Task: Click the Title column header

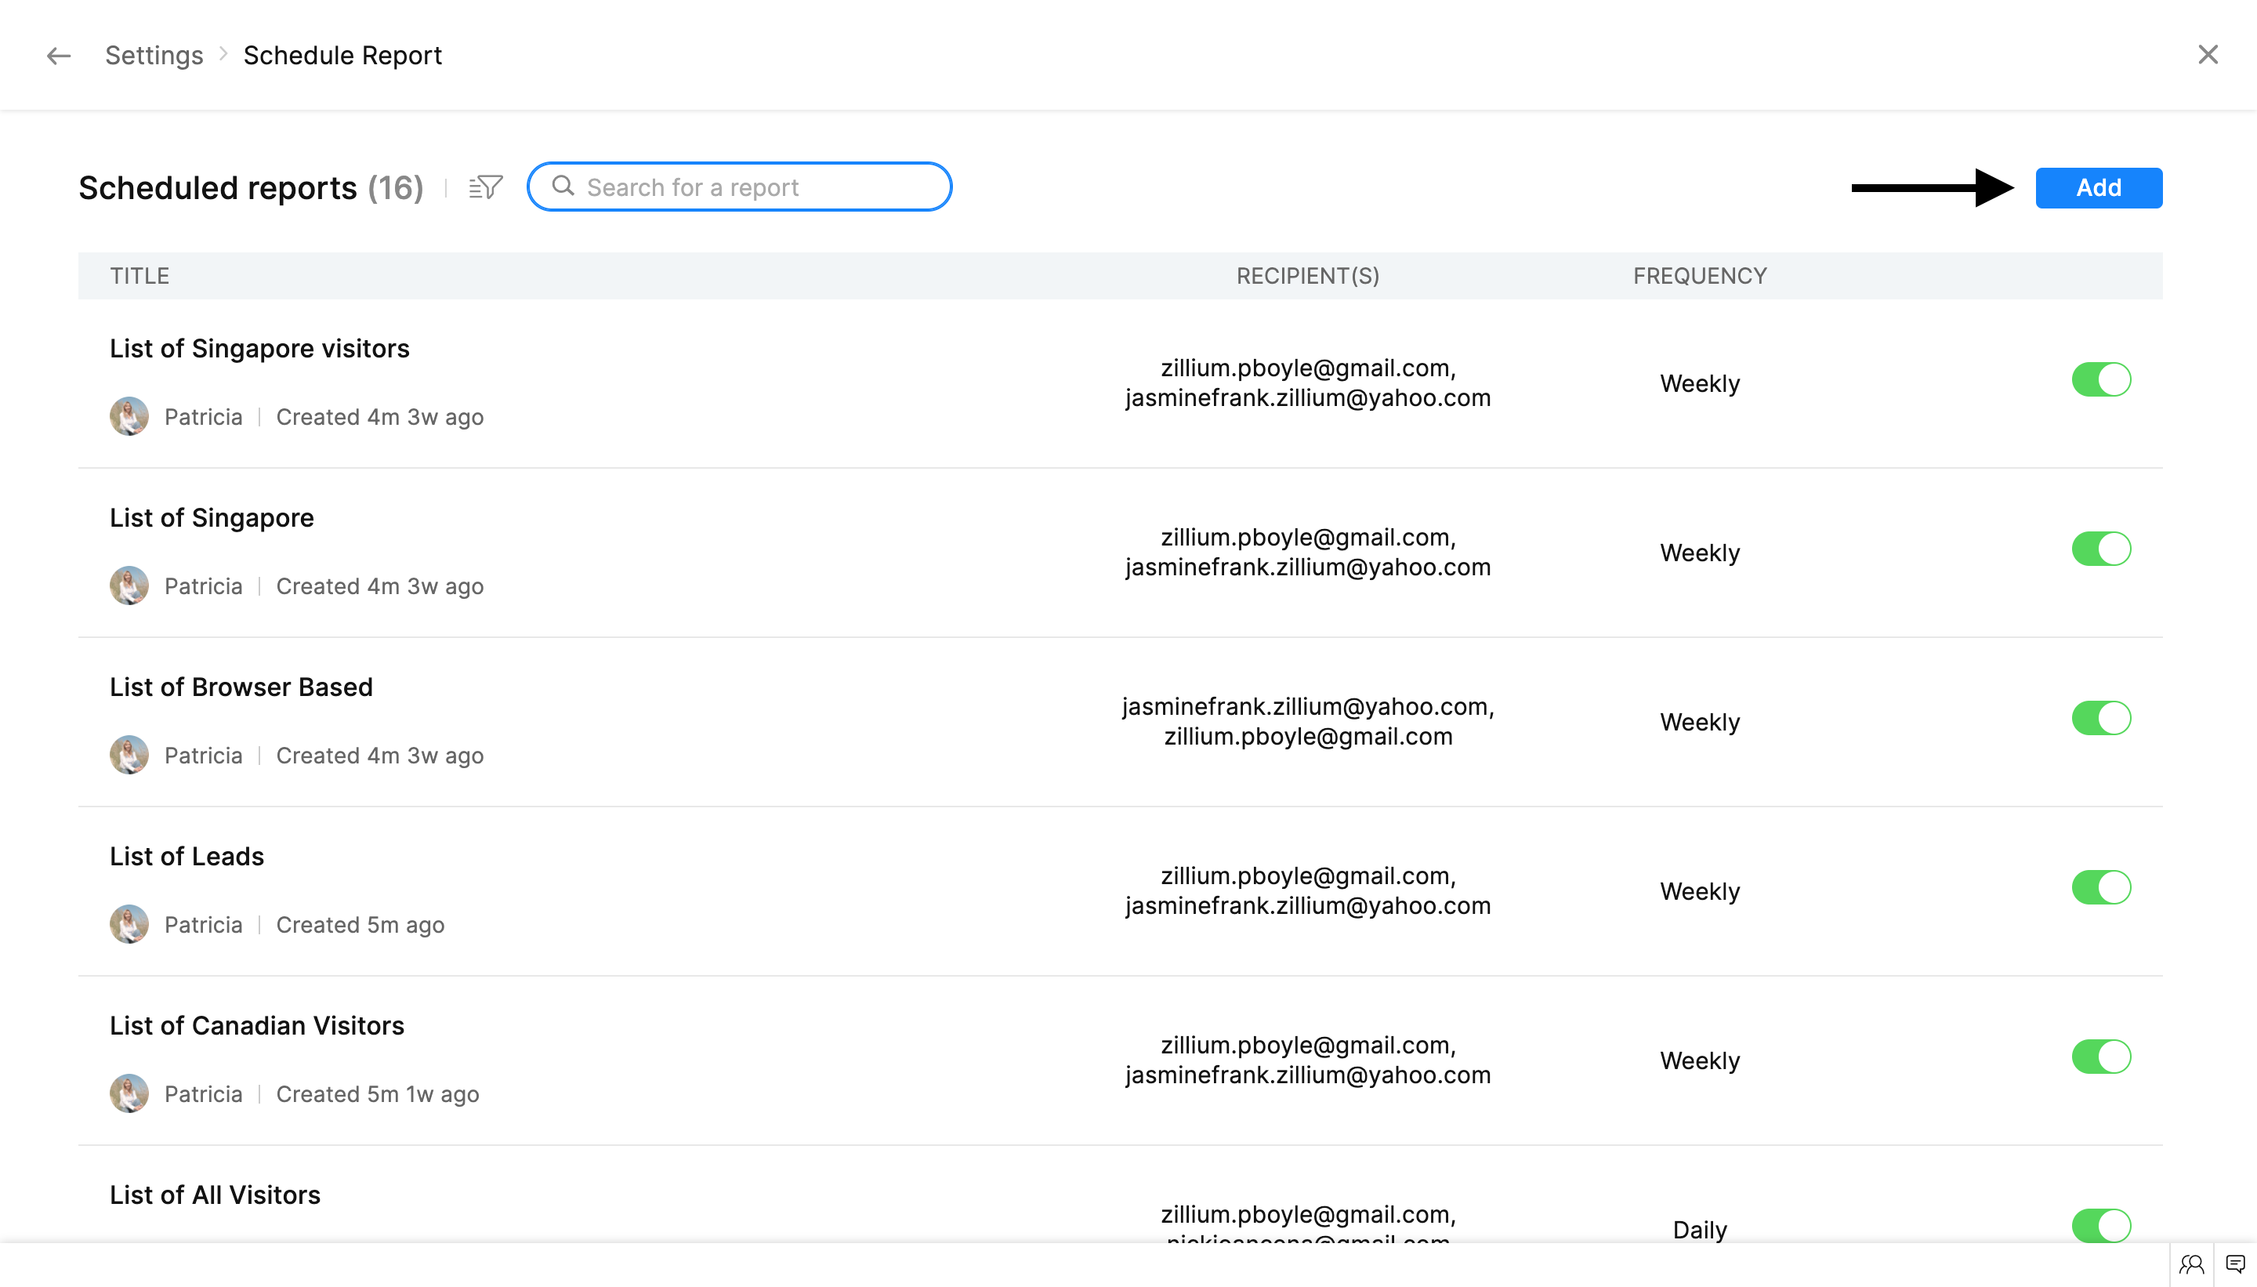Action: [139, 276]
